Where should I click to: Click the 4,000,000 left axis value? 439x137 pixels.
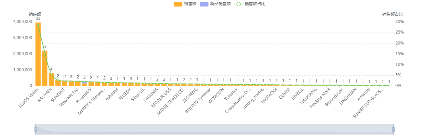coord(23,22)
